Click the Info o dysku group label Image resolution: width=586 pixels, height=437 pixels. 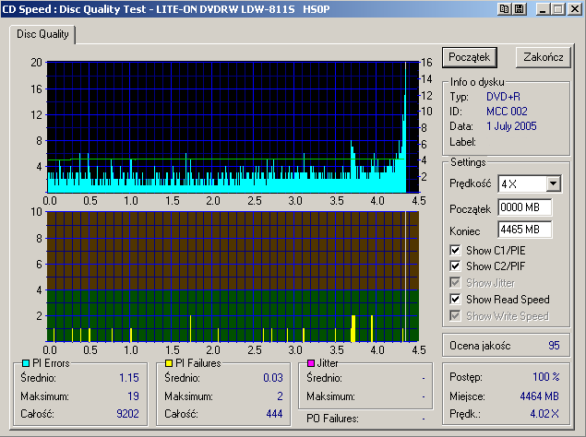coord(477,82)
